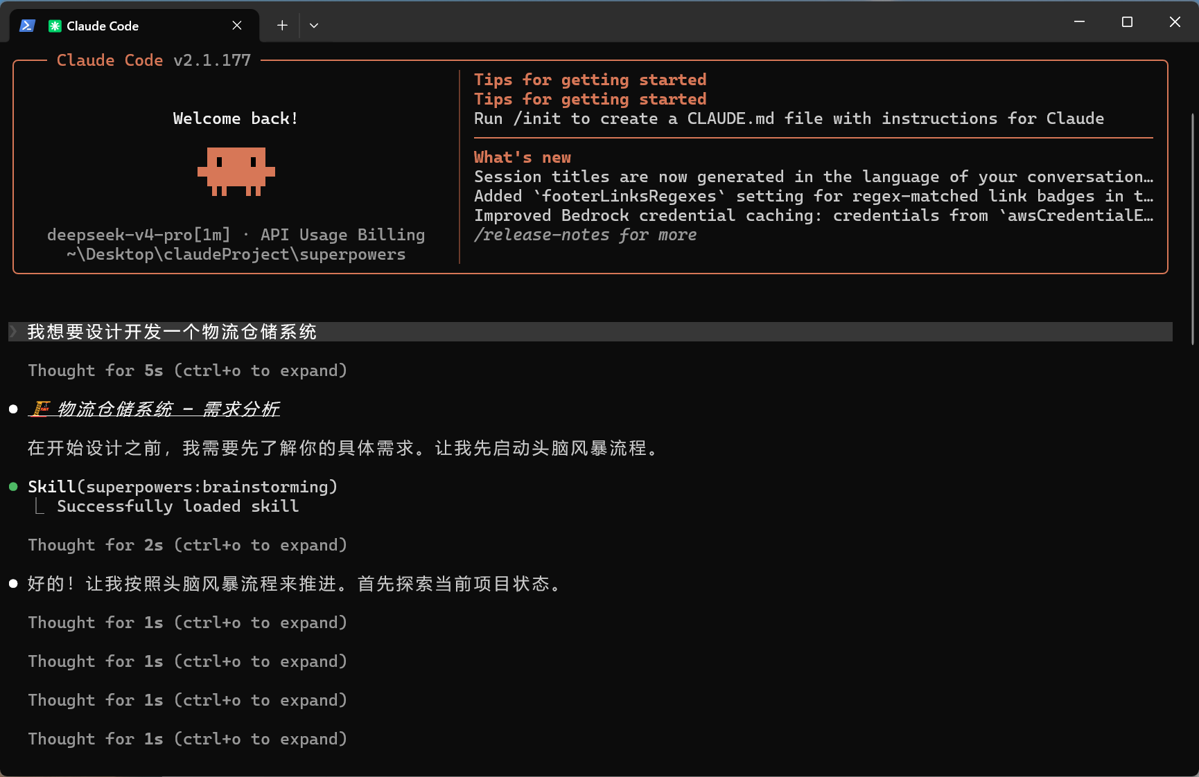Click the 'footerLinksRegexes' setting line

(x=814, y=196)
